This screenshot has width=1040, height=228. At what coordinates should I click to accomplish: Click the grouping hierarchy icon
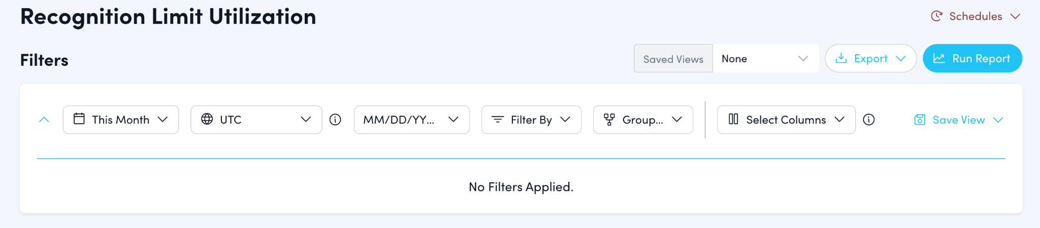tap(609, 120)
